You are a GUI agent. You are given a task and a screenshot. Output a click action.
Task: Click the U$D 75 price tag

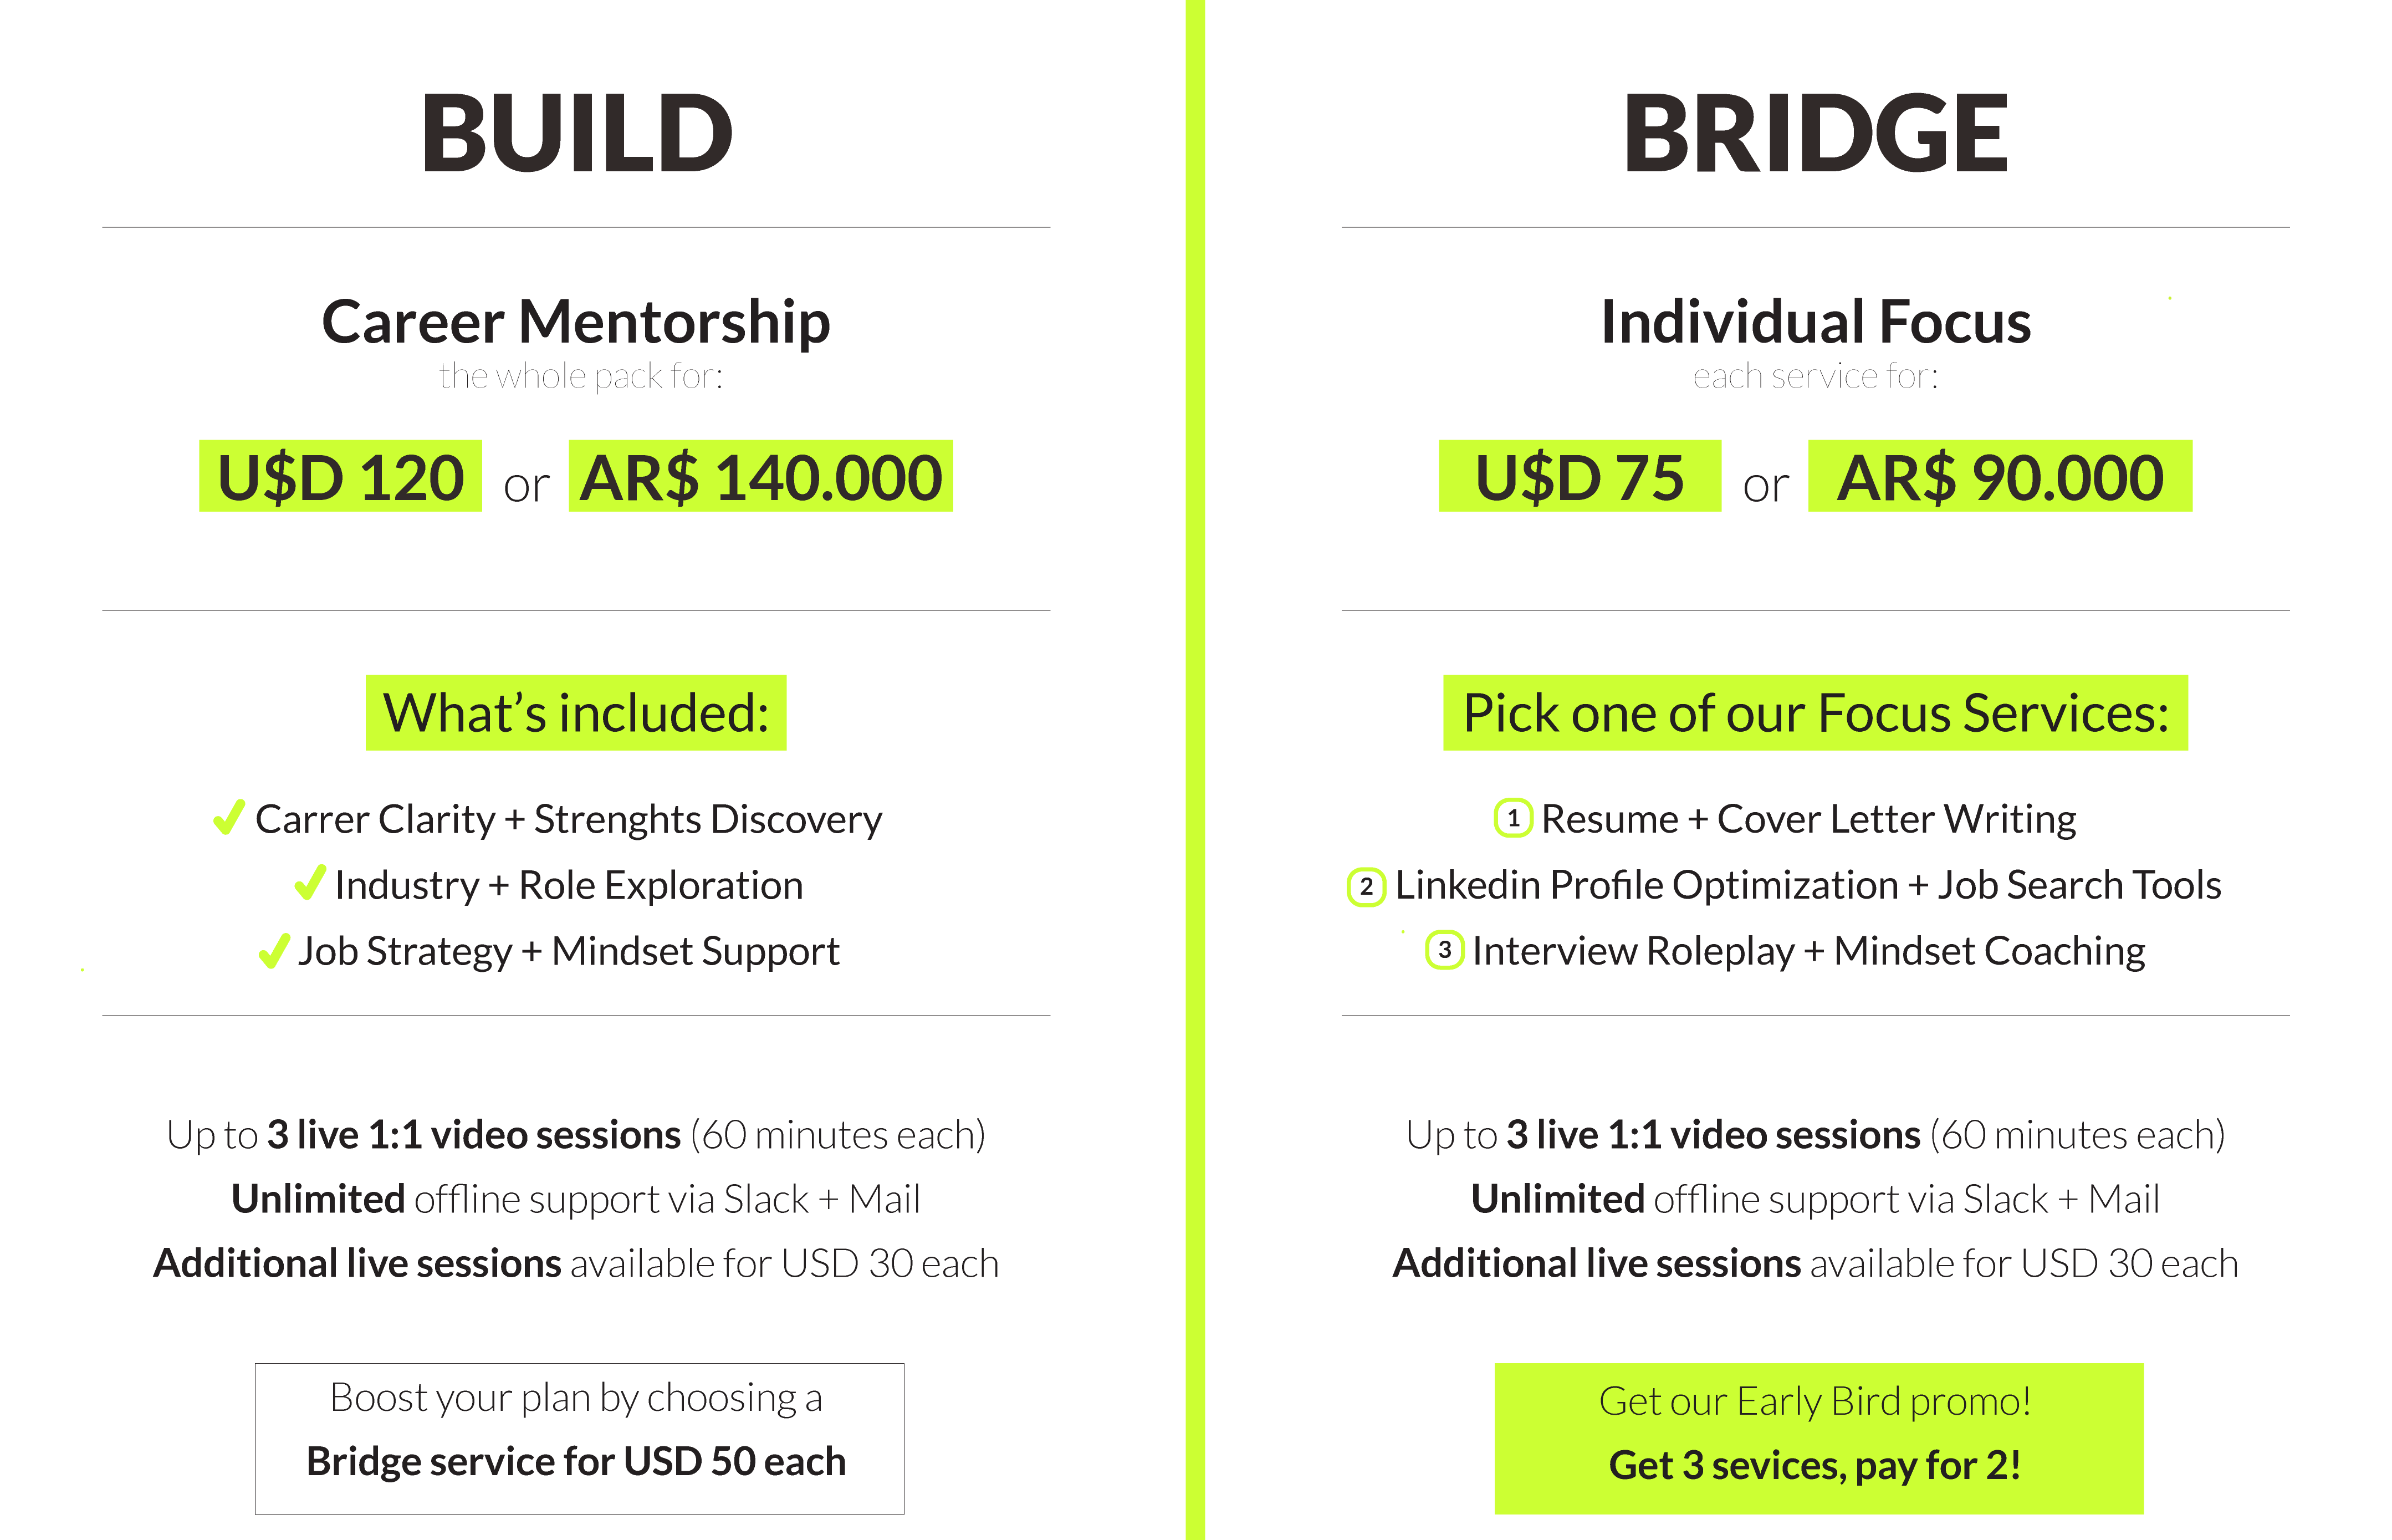coord(1580,476)
